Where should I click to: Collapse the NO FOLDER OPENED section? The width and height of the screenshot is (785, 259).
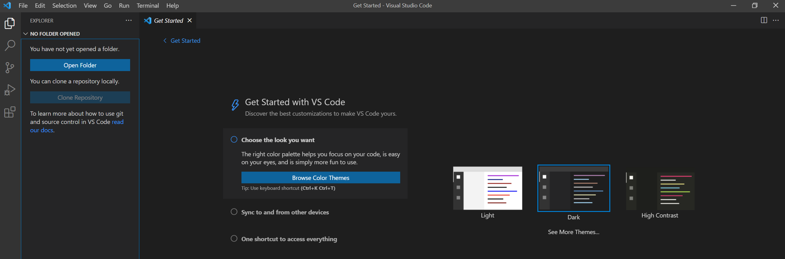pyautogui.click(x=26, y=34)
